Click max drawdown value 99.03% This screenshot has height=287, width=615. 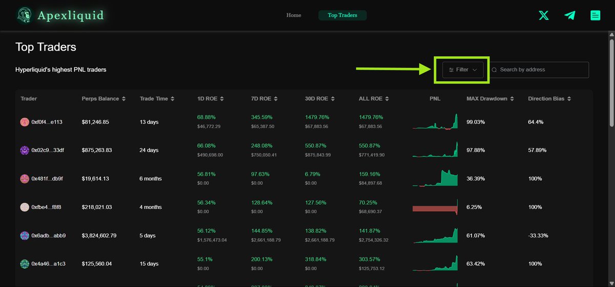pyautogui.click(x=475, y=122)
